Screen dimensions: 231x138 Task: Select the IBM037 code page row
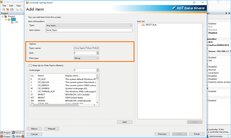pyautogui.click(x=63, y=95)
